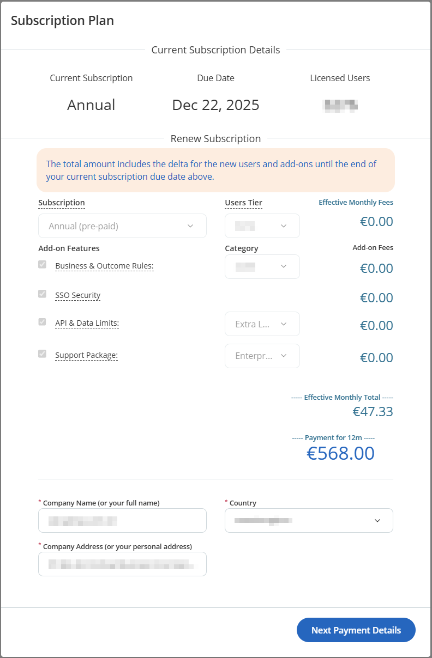Focus the Company Address input field
This screenshot has width=432, height=658.
[122, 564]
